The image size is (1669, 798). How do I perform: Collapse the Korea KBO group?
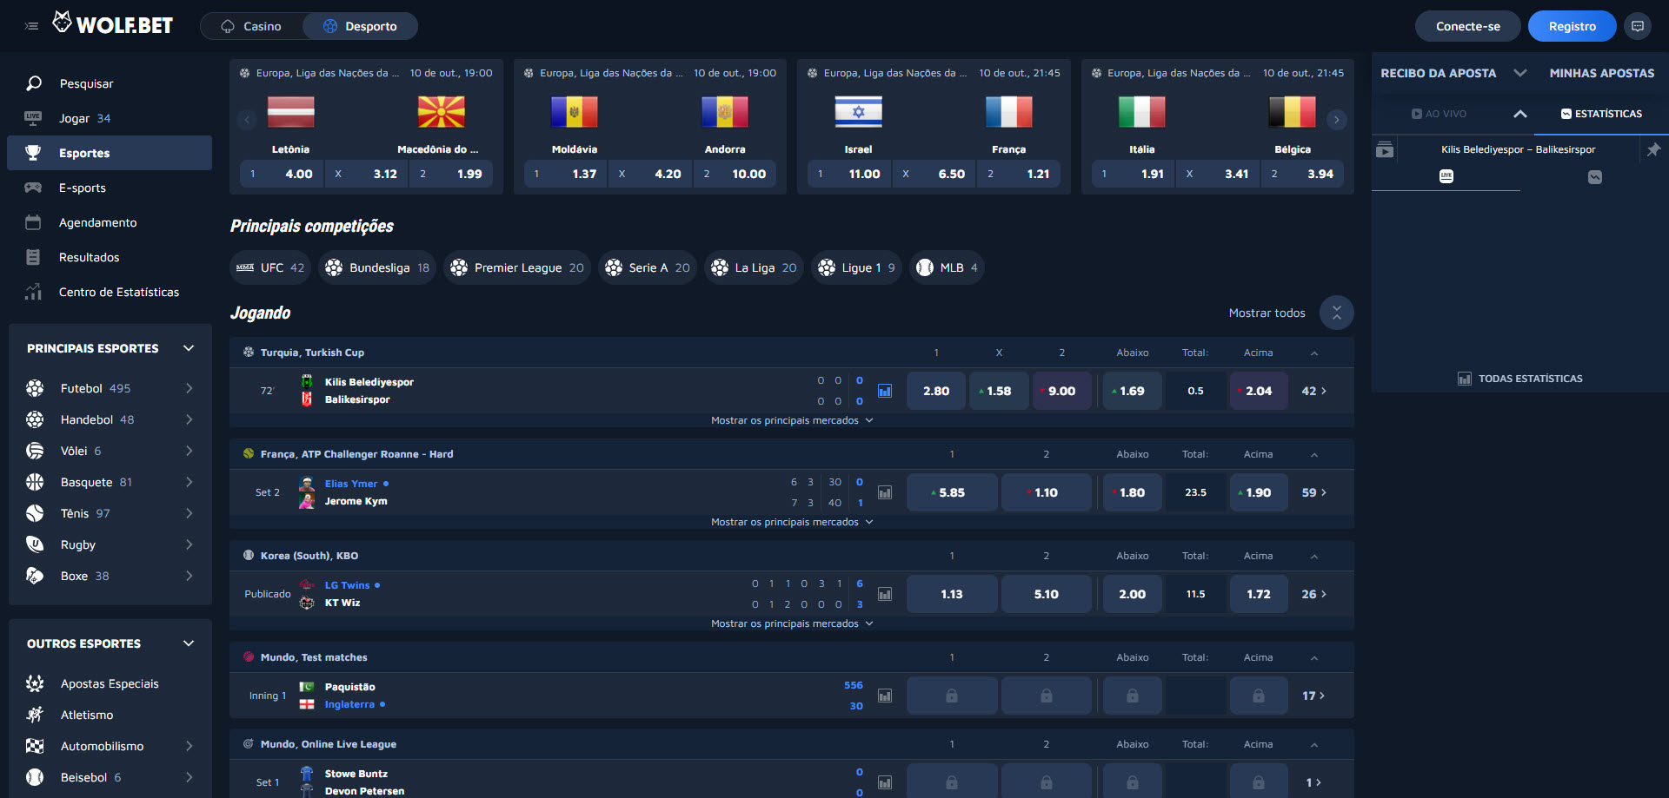click(x=1314, y=556)
